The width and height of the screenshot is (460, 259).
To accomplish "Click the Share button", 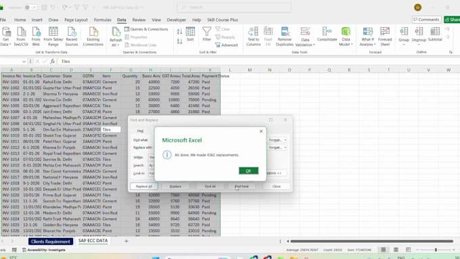I will click(452, 20).
